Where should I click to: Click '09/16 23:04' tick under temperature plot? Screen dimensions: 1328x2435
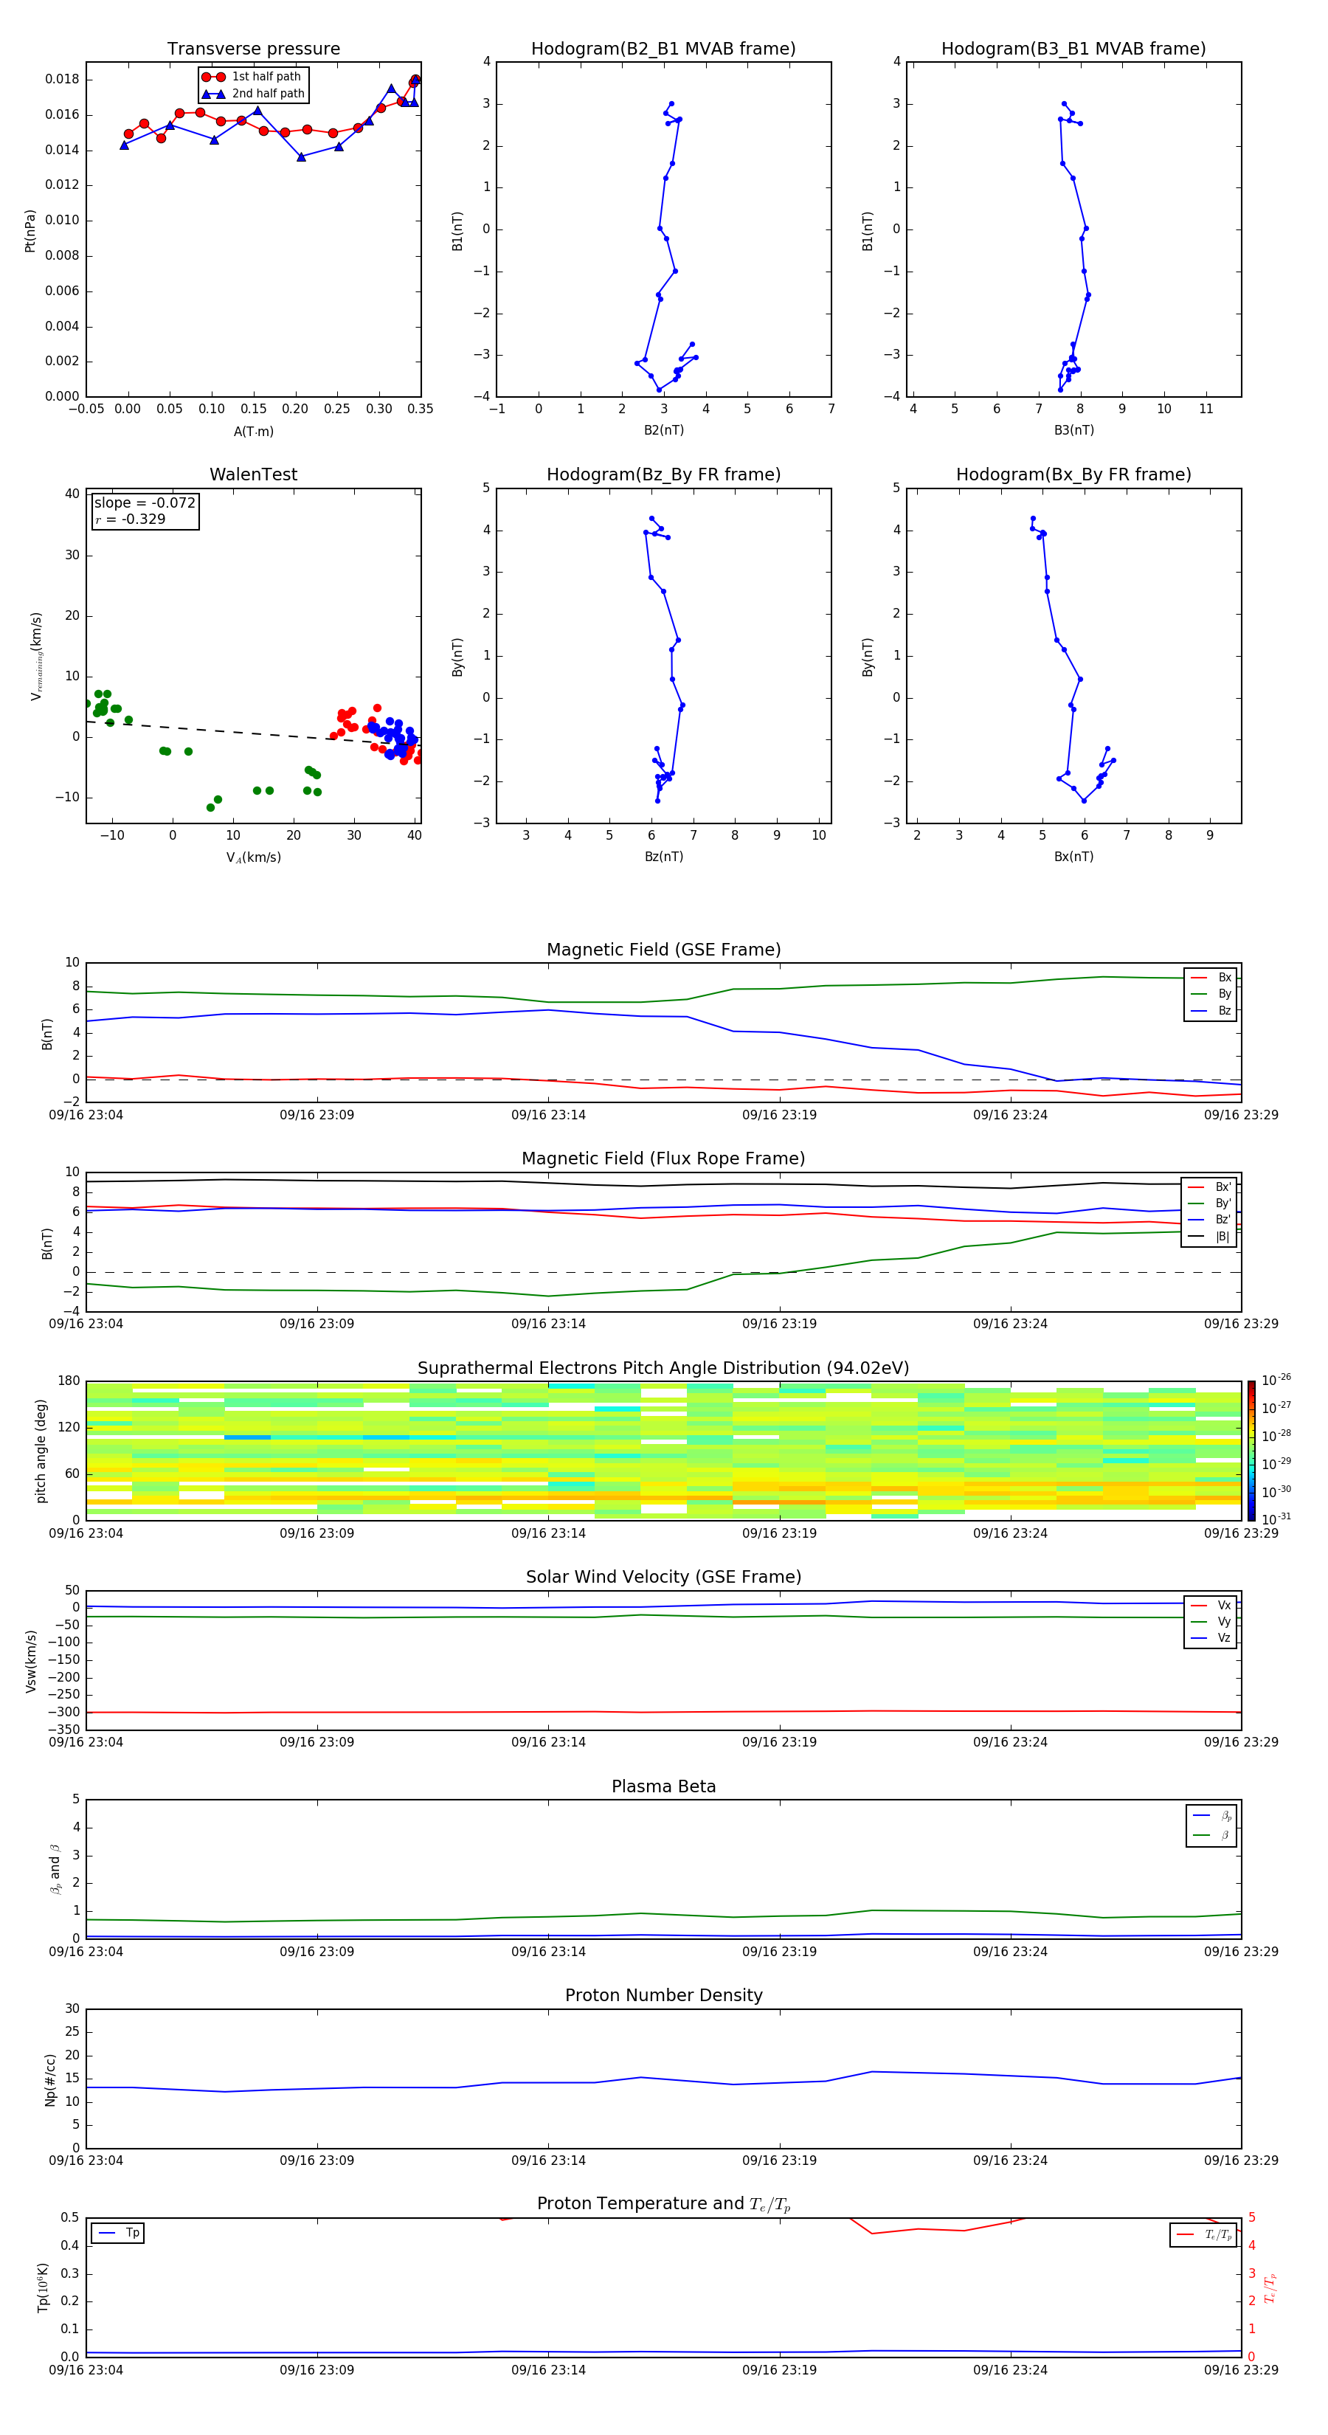[86, 2370]
